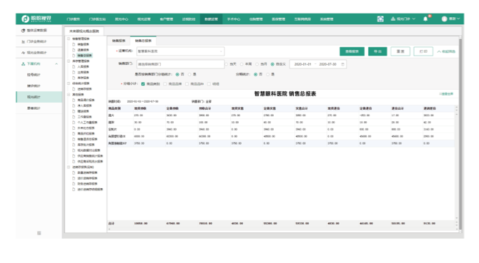479x263 pixels.
Task: Click file icon beside 出库报表
Action: pyautogui.click(x=74, y=73)
